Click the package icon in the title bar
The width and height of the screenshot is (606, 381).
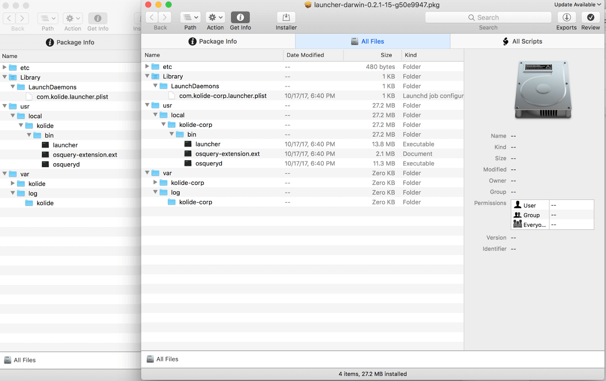308,5
